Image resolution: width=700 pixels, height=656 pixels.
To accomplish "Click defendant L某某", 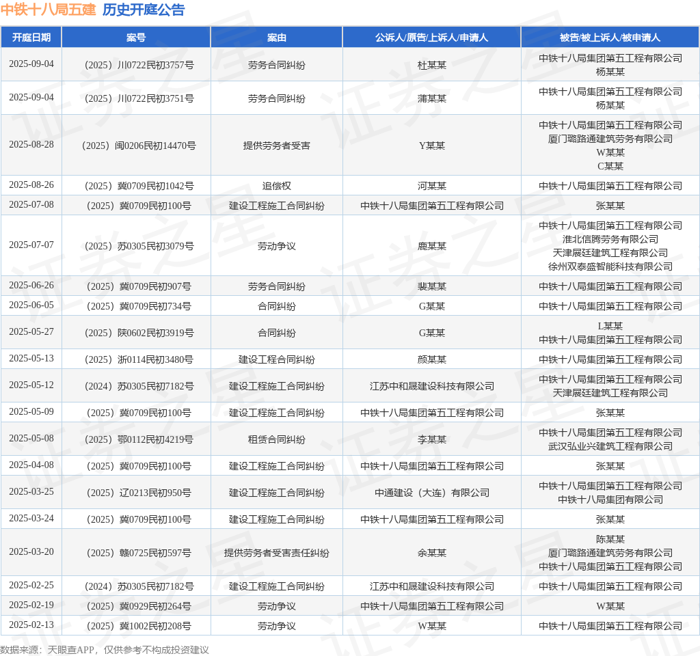I will click(x=610, y=326).
